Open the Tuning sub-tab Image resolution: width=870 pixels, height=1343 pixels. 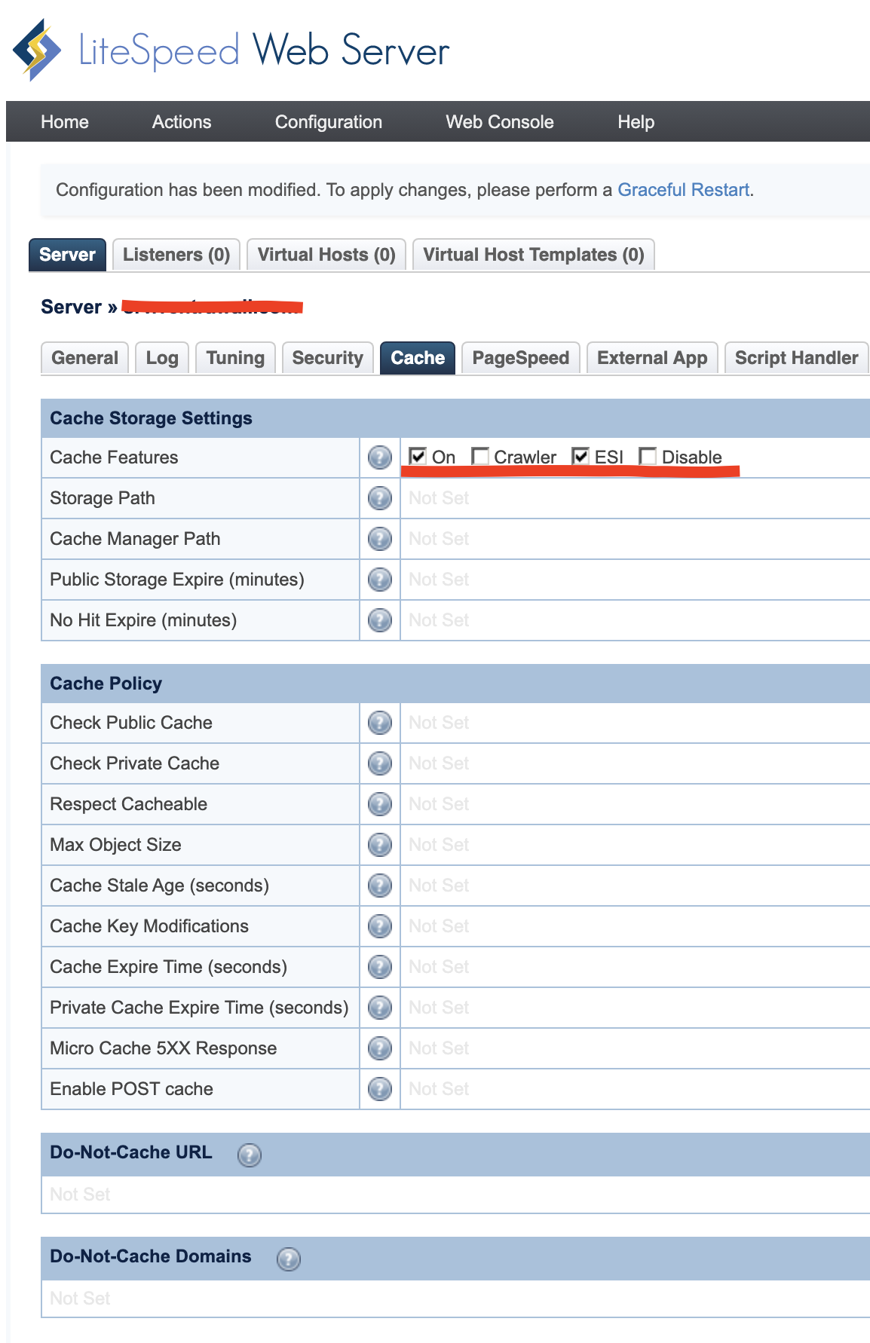pyautogui.click(x=235, y=358)
